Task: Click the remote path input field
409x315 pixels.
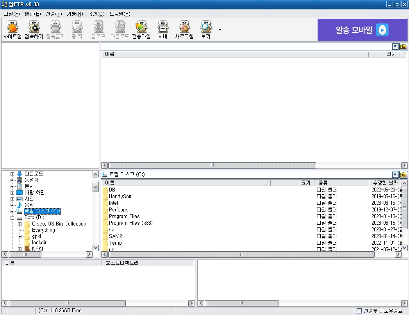Action: coord(246,47)
